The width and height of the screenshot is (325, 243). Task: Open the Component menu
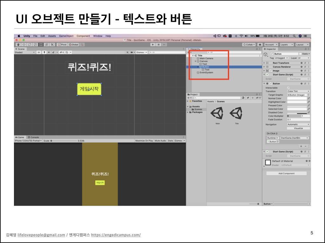83,36
